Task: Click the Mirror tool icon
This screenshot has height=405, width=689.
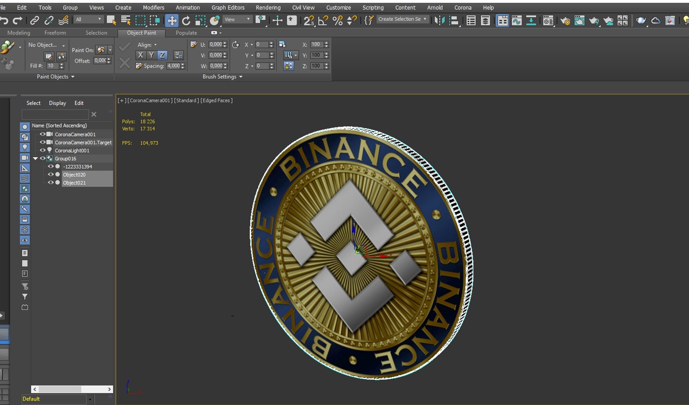Action: pyautogui.click(x=439, y=20)
